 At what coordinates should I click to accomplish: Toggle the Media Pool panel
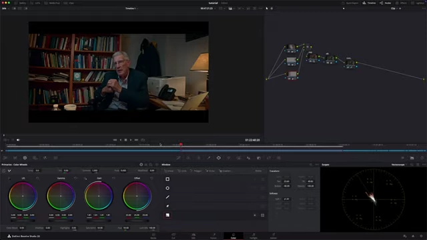(x=52, y=3)
